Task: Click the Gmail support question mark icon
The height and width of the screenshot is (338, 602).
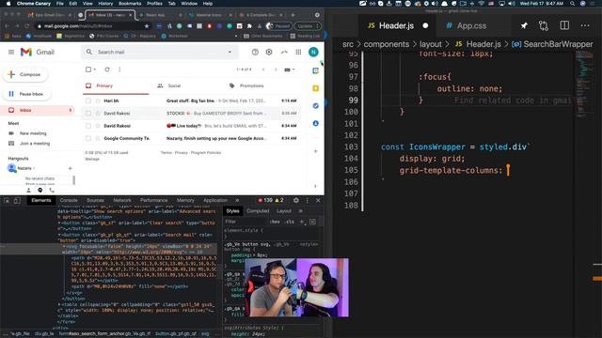Action: click(255, 52)
